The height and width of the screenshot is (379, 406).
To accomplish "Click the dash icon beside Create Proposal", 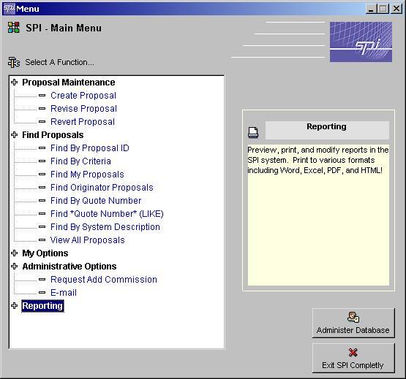I will [42, 96].
